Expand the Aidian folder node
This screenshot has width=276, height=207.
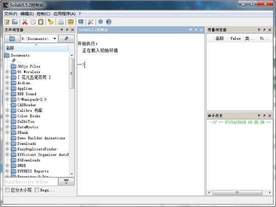pyautogui.click(x=7, y=83)
